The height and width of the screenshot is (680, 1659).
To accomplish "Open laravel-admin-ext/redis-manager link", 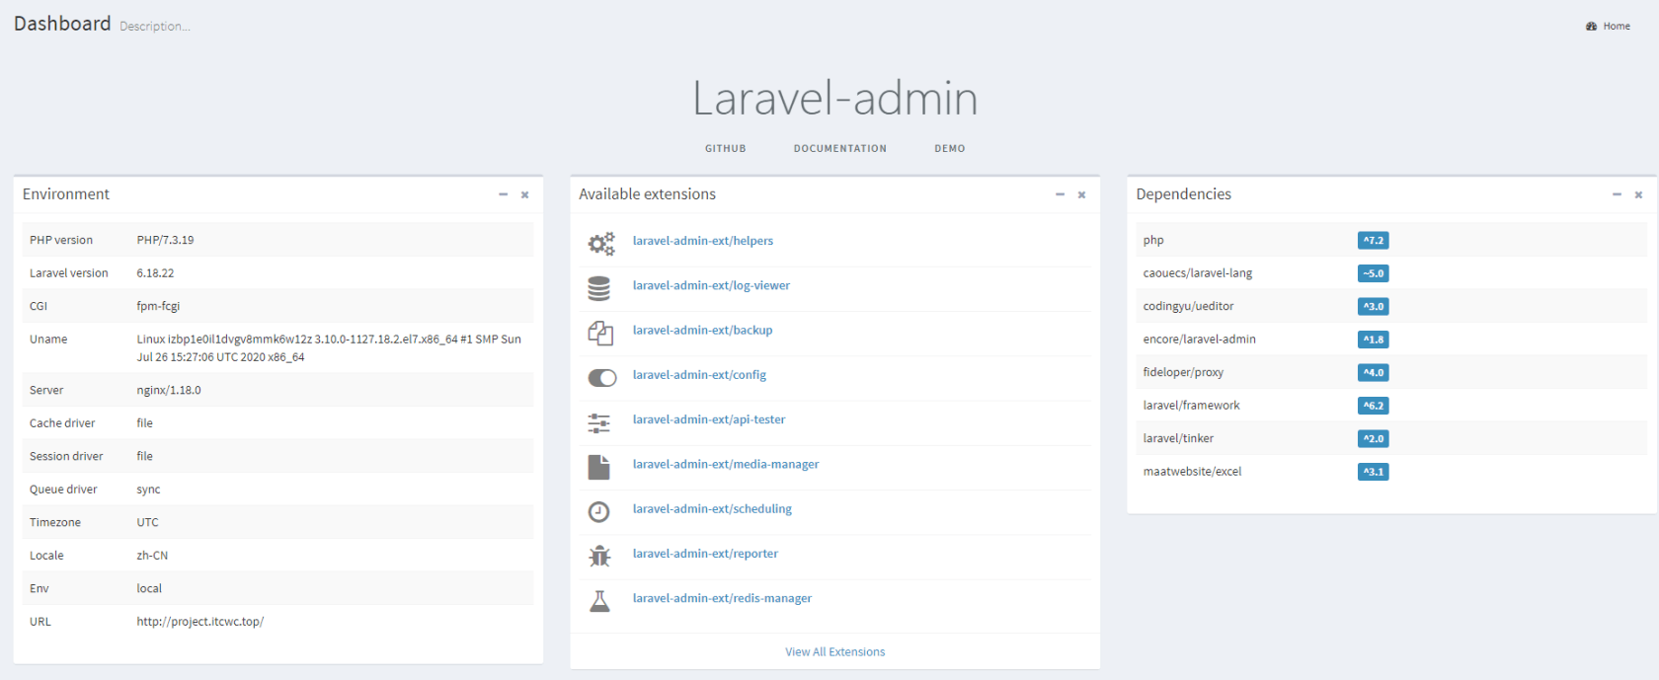I will tap(722, 598).
